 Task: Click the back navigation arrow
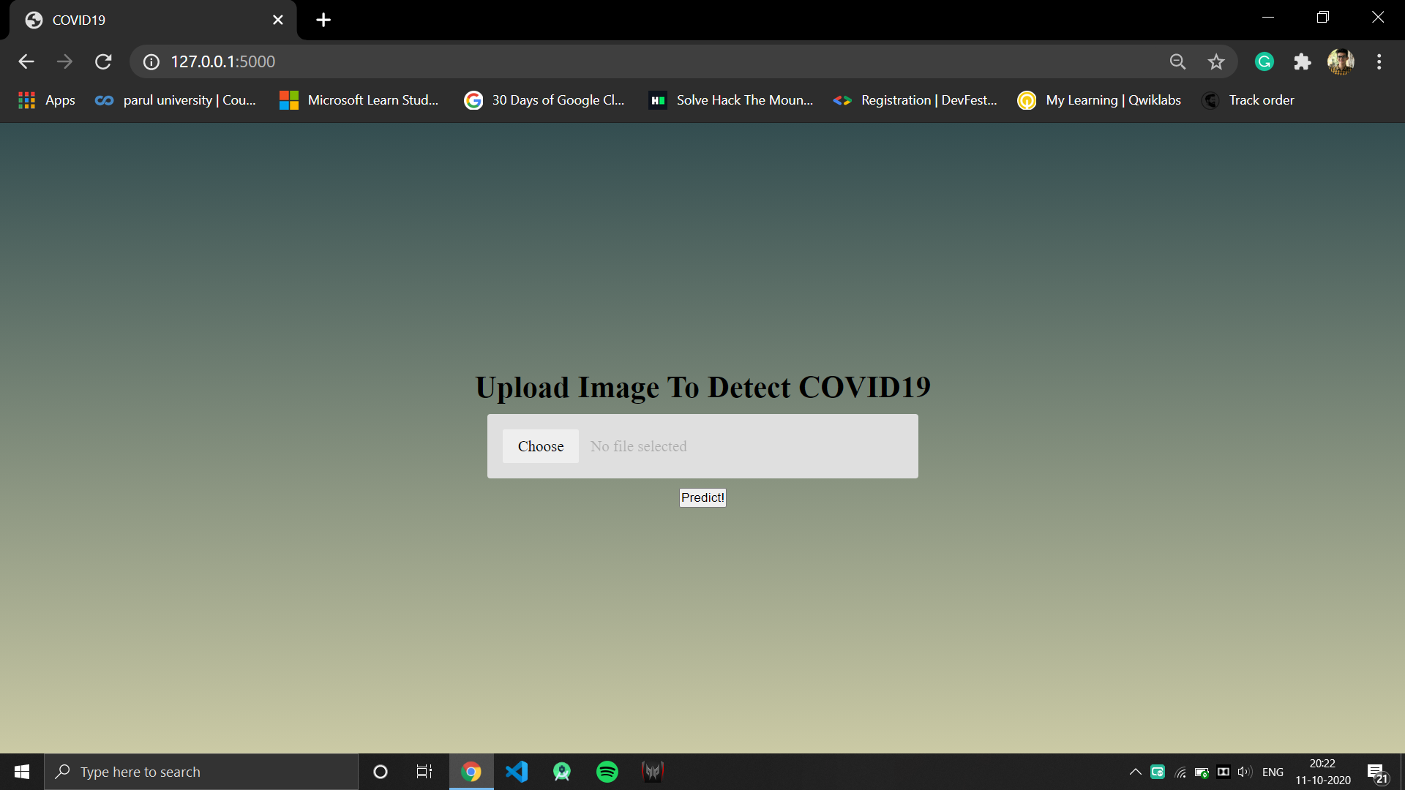pos(26,62)
